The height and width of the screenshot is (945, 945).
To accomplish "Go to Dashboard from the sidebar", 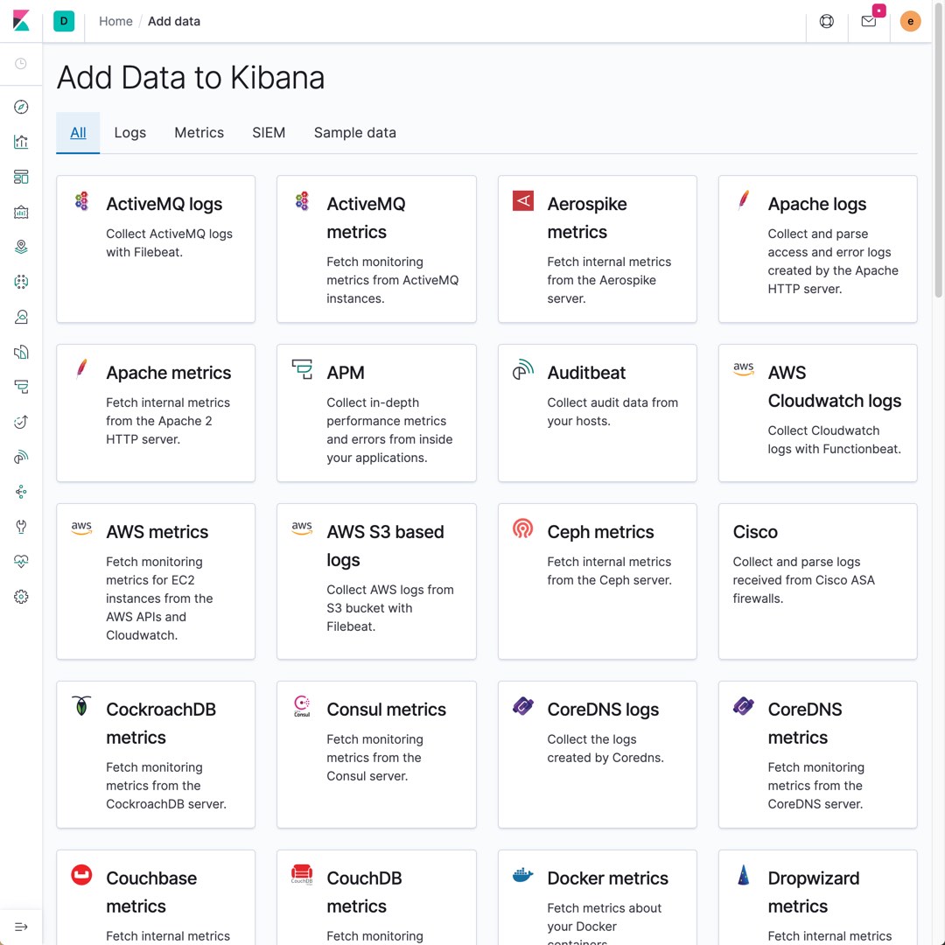I will [21, 177].
